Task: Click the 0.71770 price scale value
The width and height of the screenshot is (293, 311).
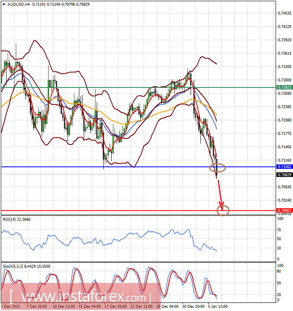Action: [x=285, y=134]
